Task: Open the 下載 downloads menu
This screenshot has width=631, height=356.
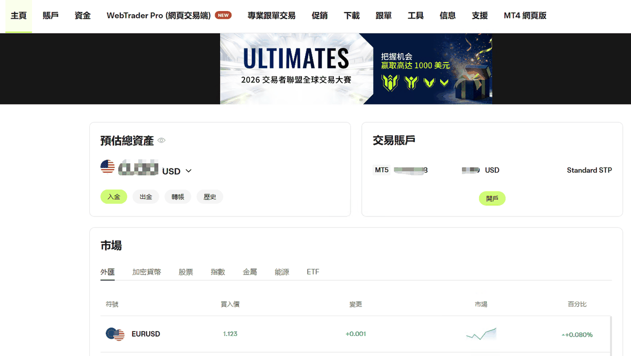Action: [352, 16]
